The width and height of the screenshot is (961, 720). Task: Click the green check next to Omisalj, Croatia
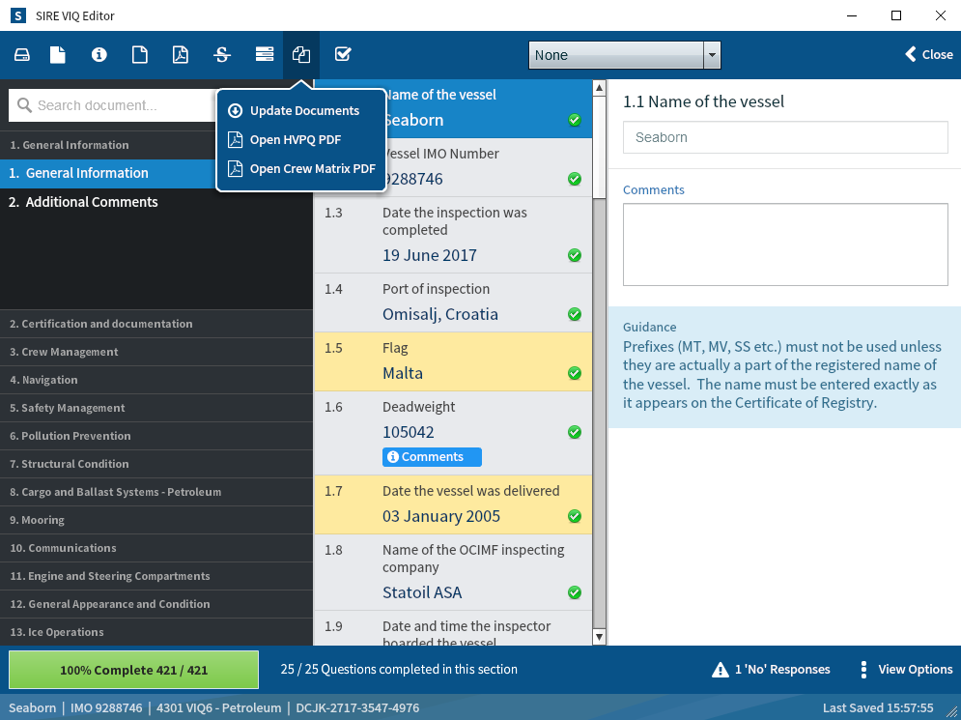575,313
